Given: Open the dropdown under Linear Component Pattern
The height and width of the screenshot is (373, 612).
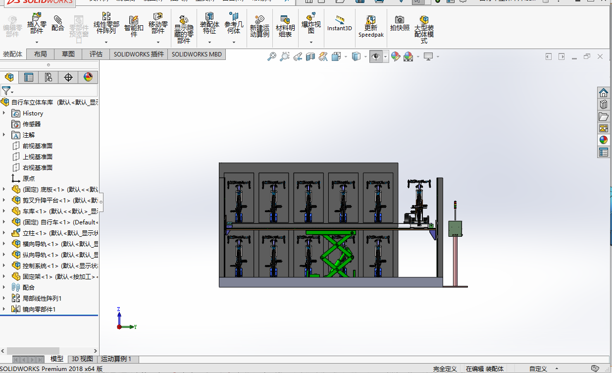Looking at the screenshot, I should (x=106, y=42).
